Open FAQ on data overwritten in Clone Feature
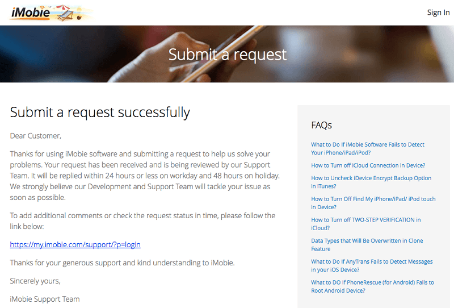 click(x=367, y=245)
